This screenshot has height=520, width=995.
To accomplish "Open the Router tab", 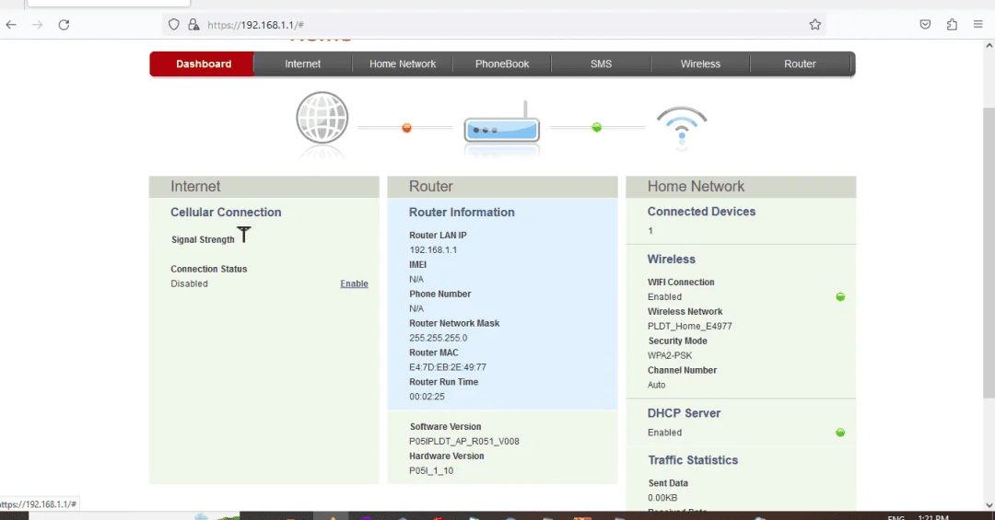I will point(800,64).
